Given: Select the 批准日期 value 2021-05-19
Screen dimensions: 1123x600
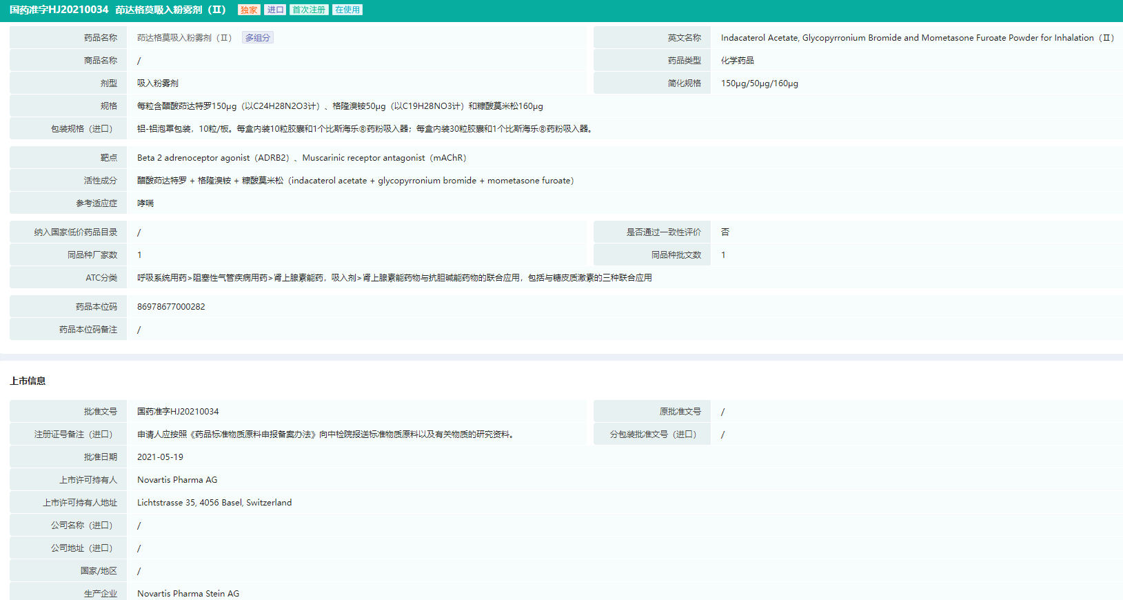Looking at the screenshot, I should [x=160, y=457].
